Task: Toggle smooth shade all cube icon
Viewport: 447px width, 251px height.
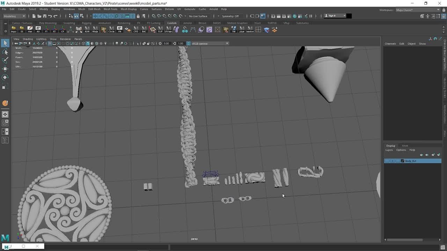Action: click(88, 44)
